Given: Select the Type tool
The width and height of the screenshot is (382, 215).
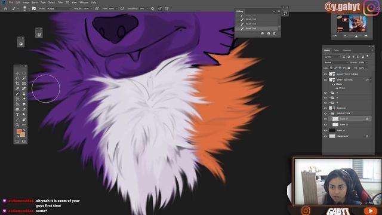Looking at the screenshot, I should (x=17, y=114).
